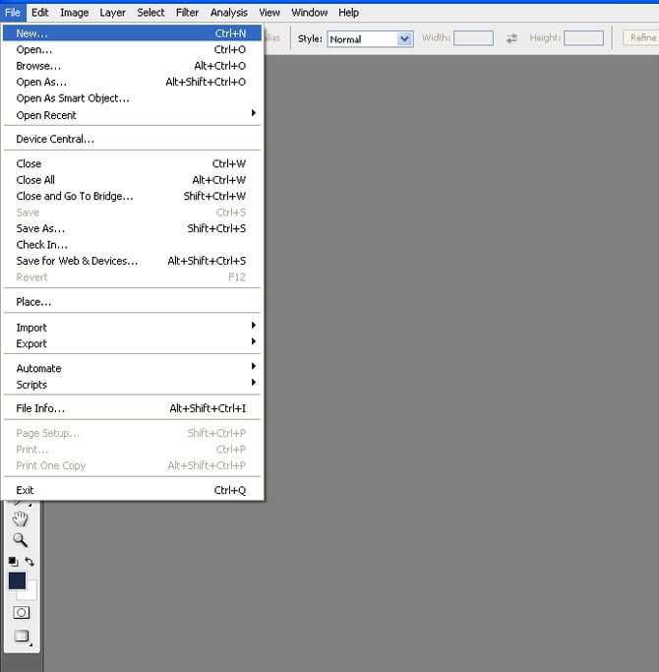The image size is (659, 672).
Task: Change the screen mode
Action: [x=20, y=637]
